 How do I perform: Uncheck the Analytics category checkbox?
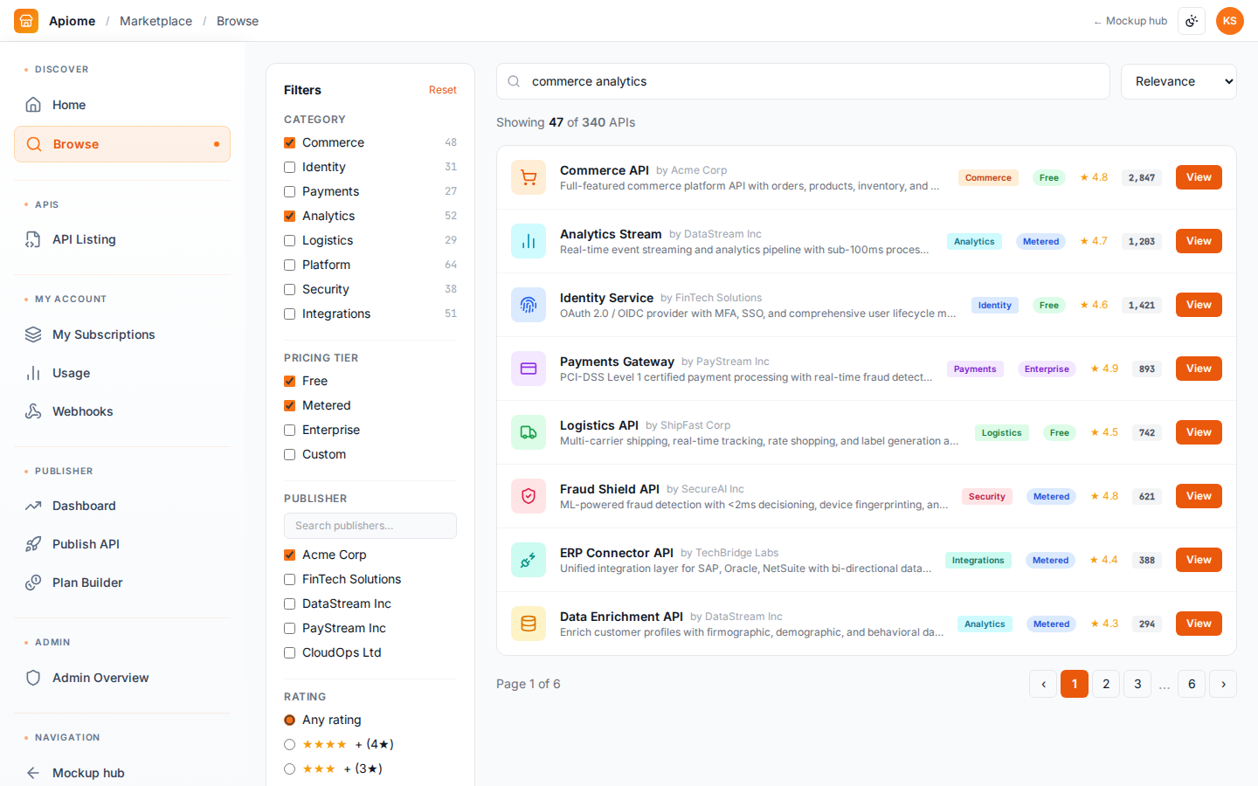pyautogui.click(x=290, y=216)
